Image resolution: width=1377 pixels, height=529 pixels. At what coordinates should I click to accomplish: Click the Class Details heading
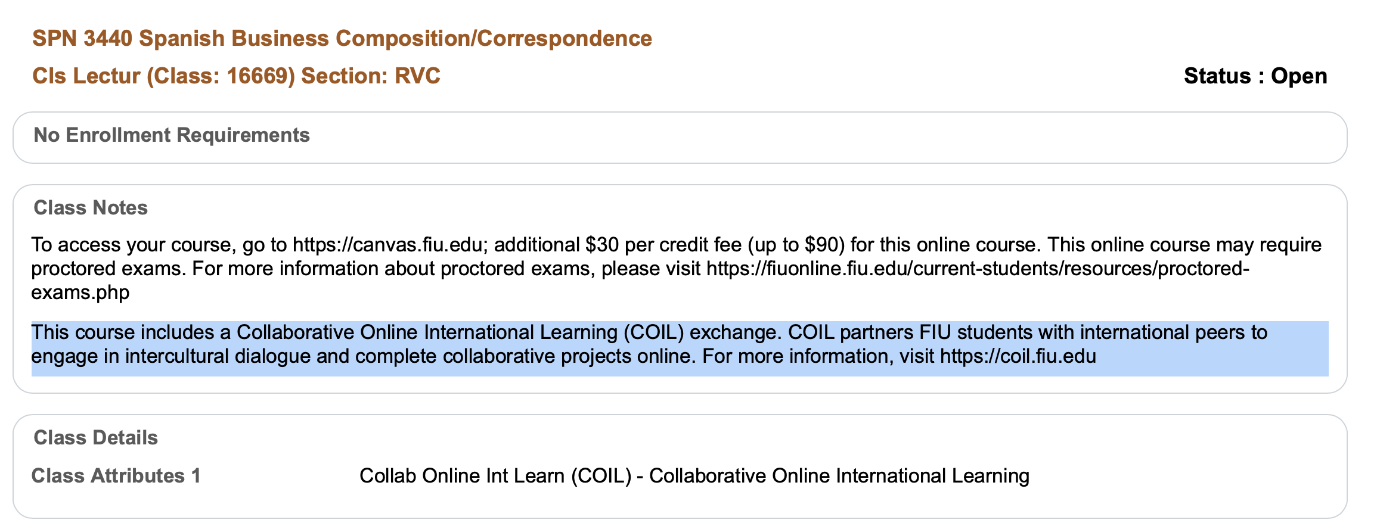click(x=95, y=437)
